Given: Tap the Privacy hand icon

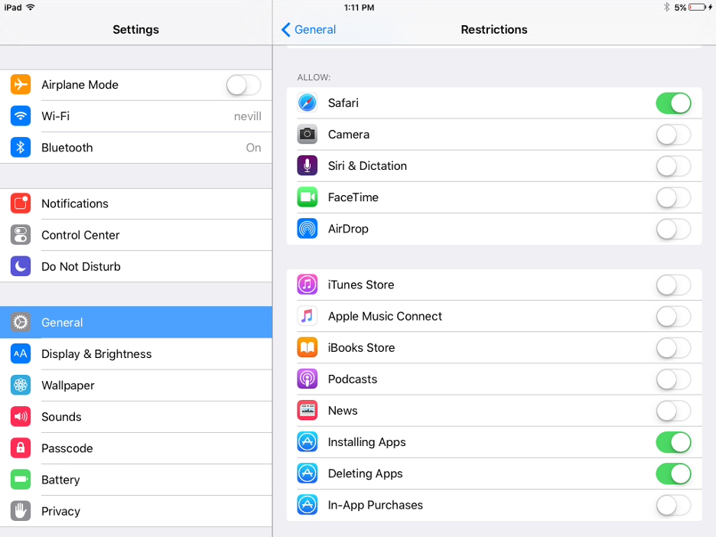Looking at the screenshot, I should click(21, 511).
